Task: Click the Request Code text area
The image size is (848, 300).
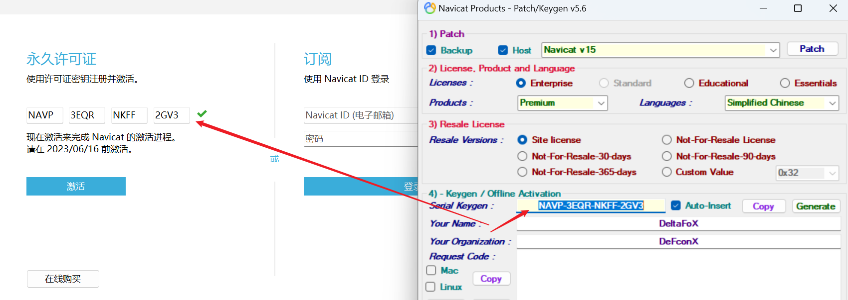Action: (678, 275)
